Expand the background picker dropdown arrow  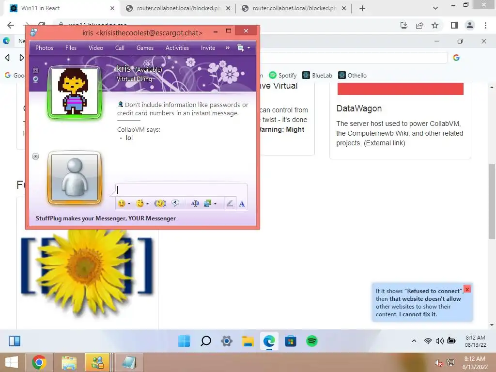[x=216, y=204]
